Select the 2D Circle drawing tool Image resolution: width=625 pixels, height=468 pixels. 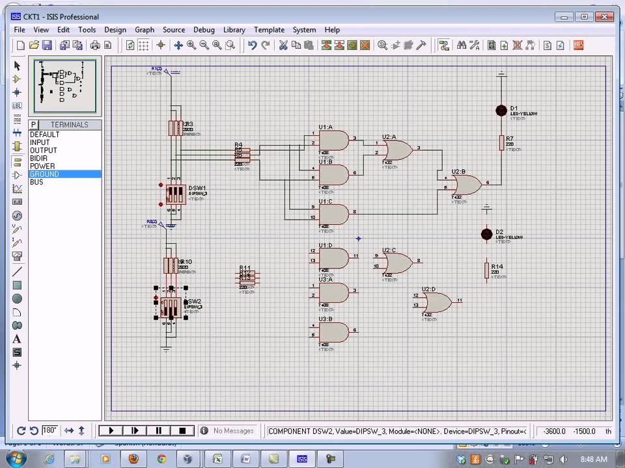click(17, 298)
